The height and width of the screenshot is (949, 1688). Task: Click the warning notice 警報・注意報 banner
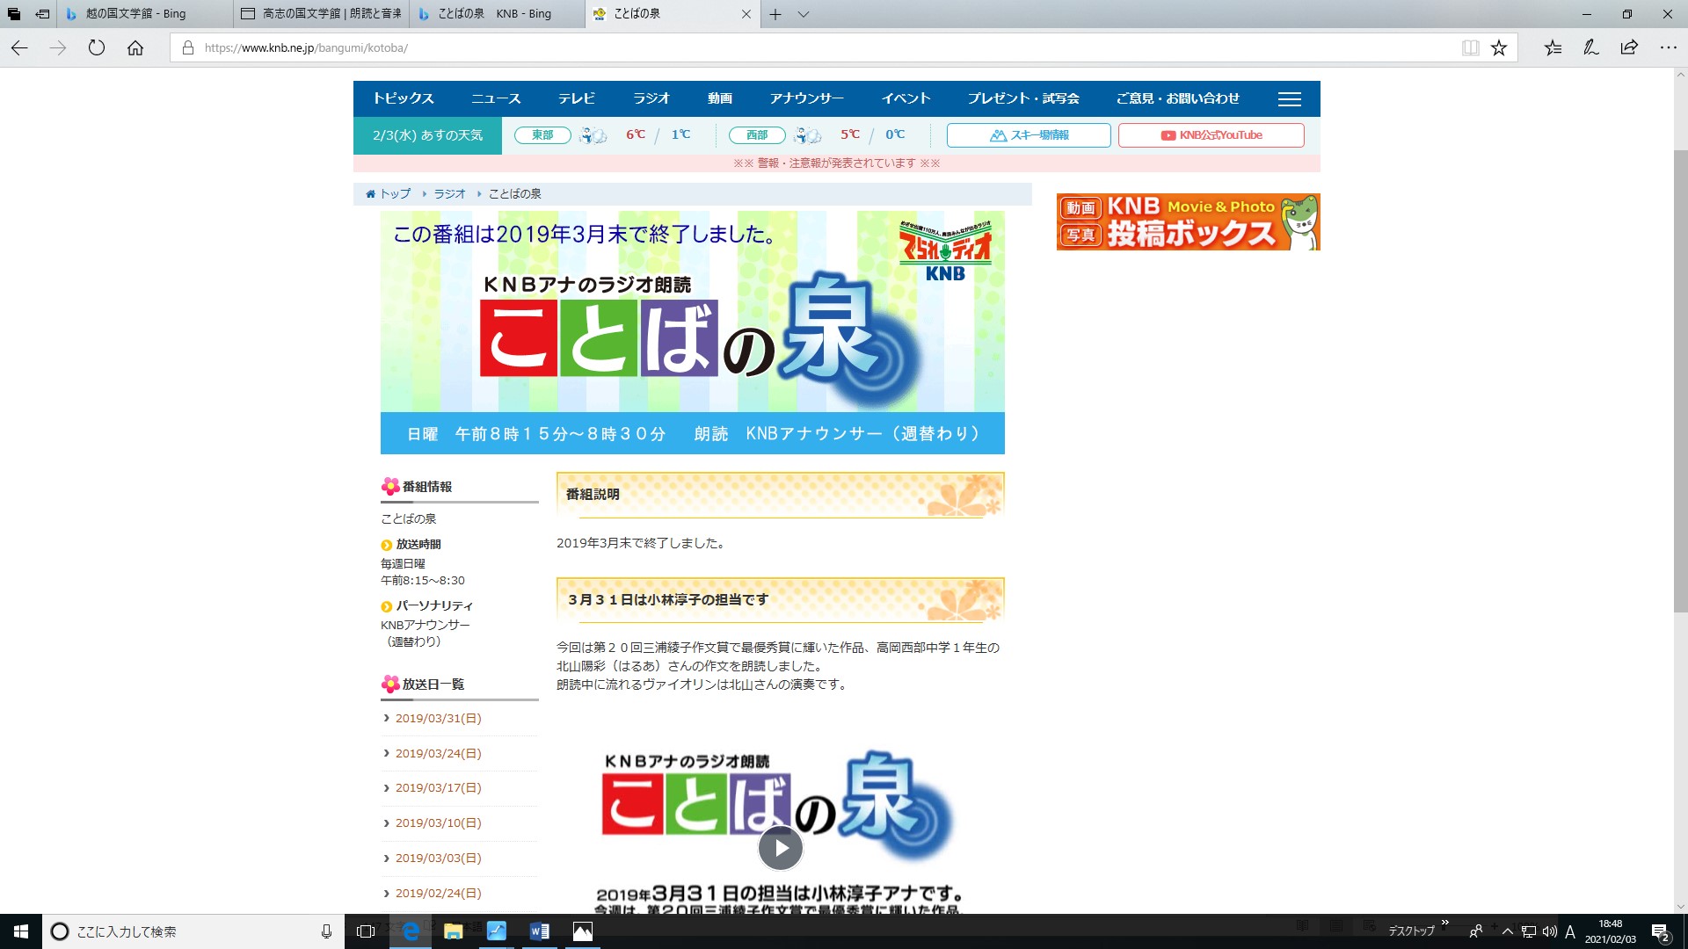(837, 163)
